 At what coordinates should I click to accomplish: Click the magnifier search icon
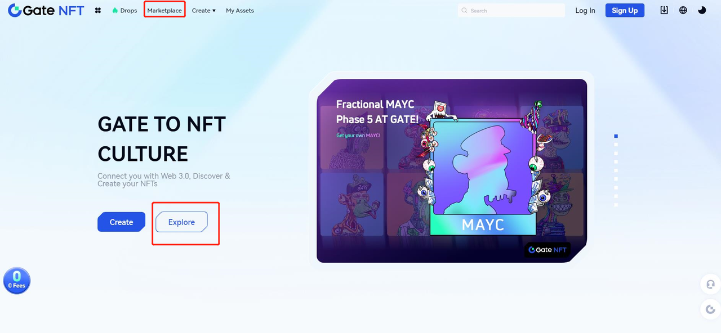(465, 11)
